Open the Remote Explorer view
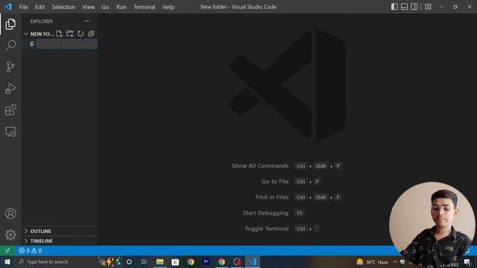 [10, 132]
